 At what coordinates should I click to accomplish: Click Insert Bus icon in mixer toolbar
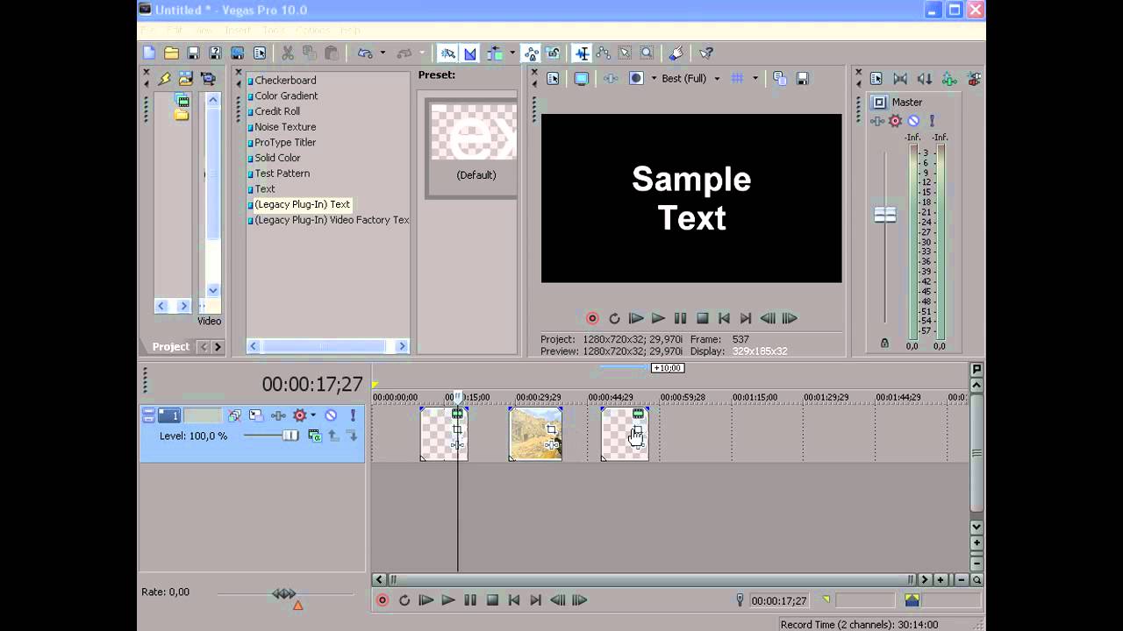click(x=948, y=79)
